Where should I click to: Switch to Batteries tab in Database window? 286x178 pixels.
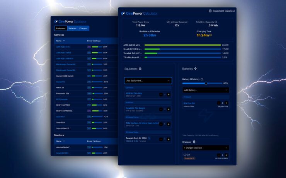(x=72, y=28)
